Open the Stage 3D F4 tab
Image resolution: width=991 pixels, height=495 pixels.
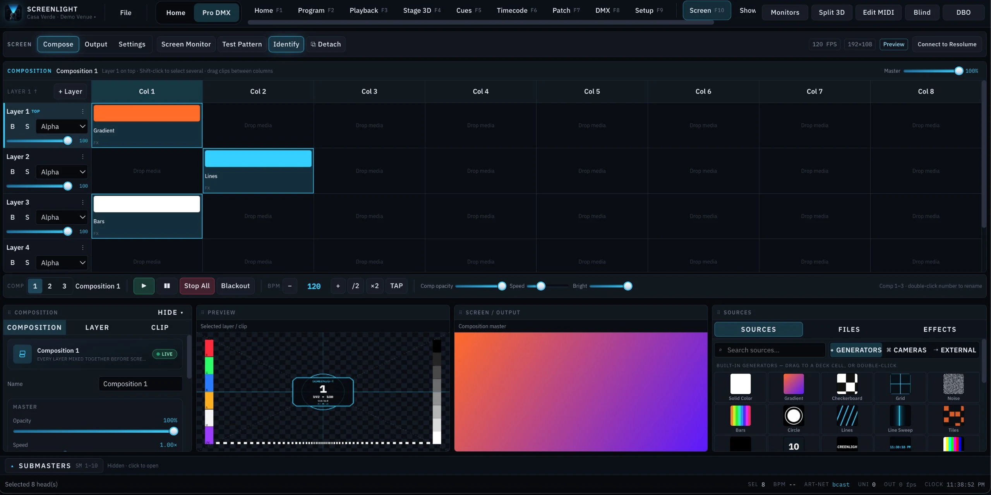point(422,10)
